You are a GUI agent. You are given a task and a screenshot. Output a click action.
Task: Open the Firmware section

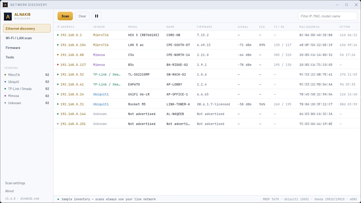tap(27, 48)
